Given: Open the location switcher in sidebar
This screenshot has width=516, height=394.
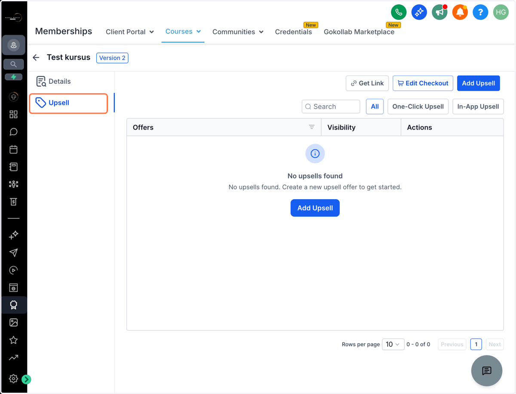Looking at the screenshot, I should pyautogui.click(x=13, y=45).
